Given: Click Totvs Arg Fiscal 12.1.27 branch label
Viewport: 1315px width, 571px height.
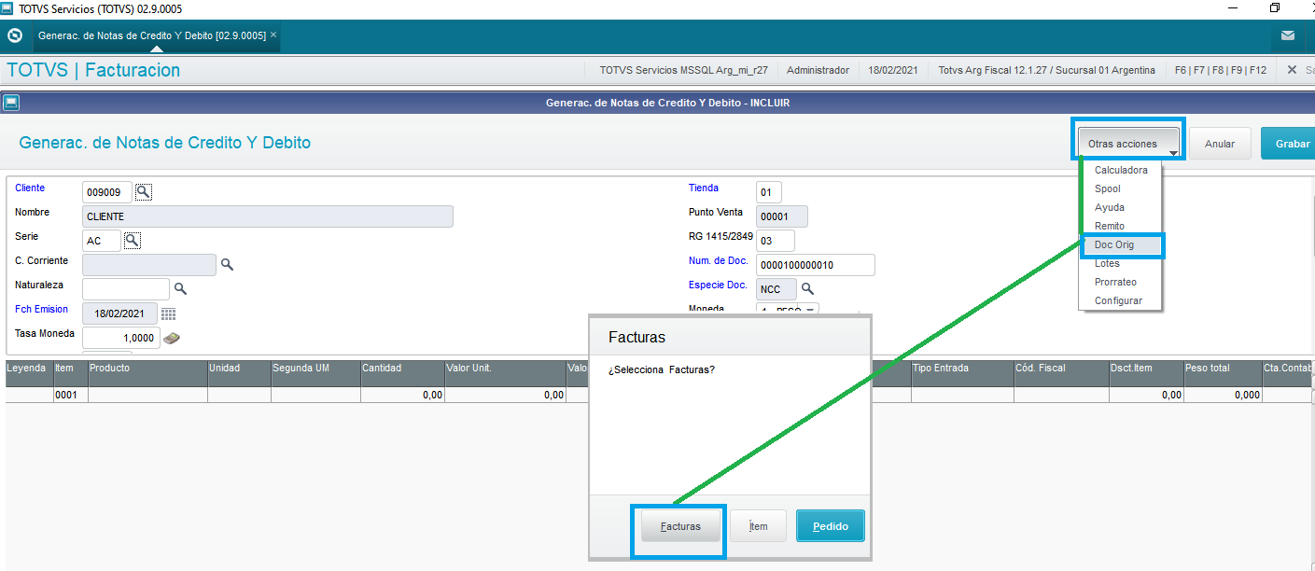Looking at the screenshot, I should click(1046, 70).
